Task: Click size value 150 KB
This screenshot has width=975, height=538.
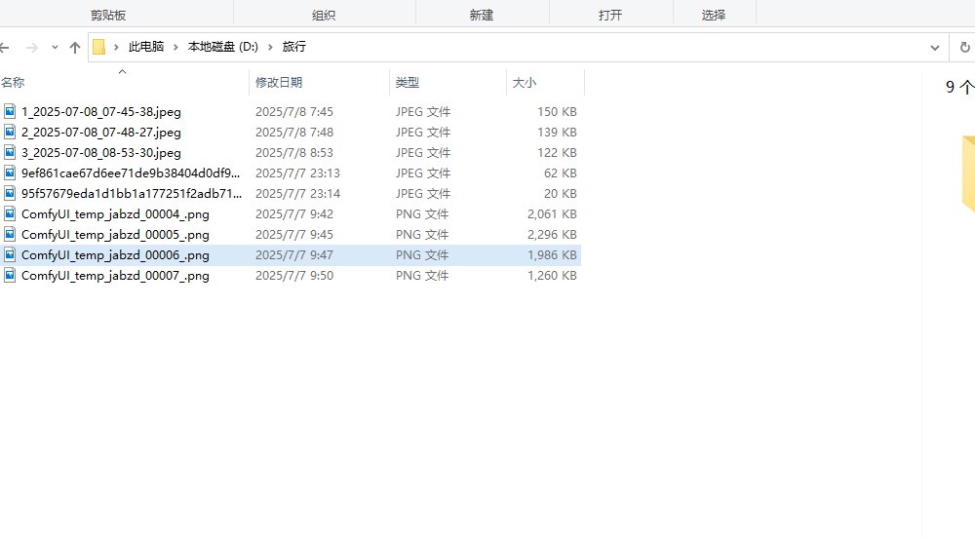Action: [x=557, y=112]
